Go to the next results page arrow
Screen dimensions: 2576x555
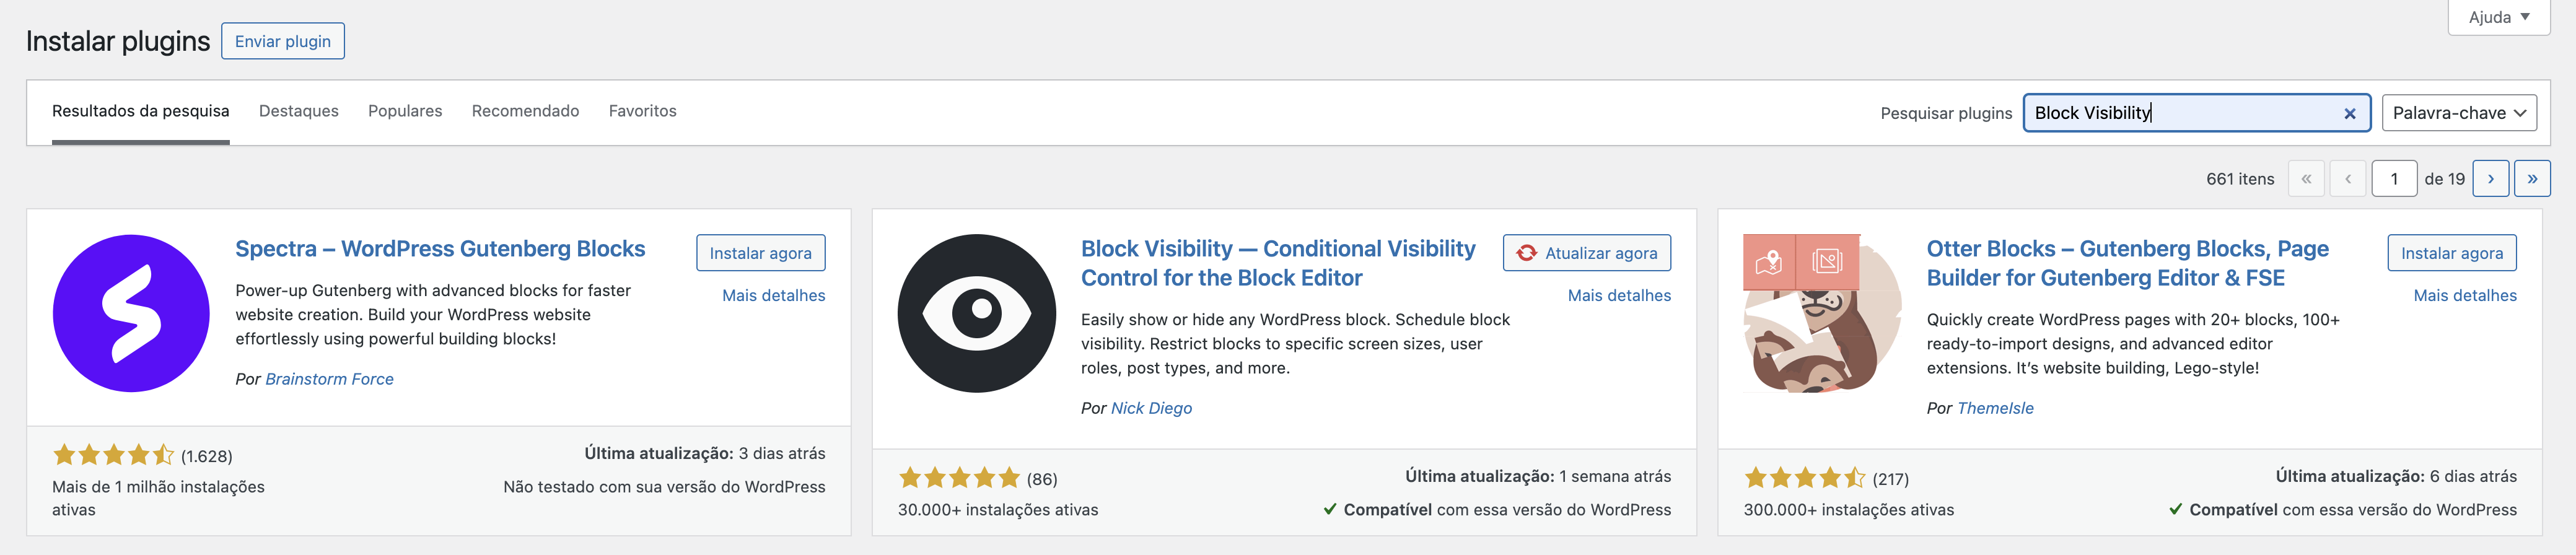coord(2491,179)
